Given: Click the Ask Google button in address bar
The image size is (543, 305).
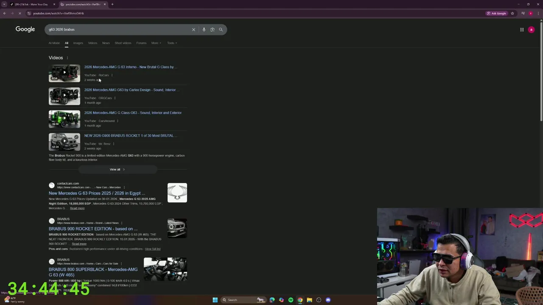Looking at the screenshot, I should (x=497, y=13).
